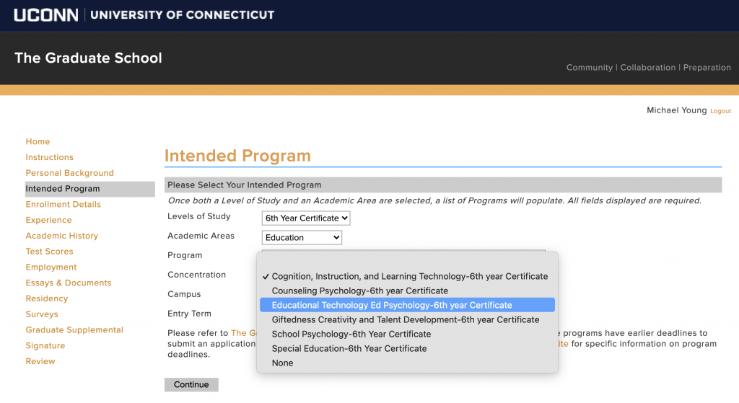
Task: Open the Levels of Study dropdown
Action: pos(306,218)
